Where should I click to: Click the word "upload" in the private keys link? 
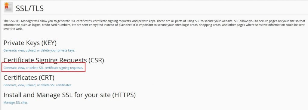(30, 50)
